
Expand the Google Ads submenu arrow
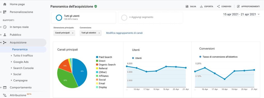point(11,62)
